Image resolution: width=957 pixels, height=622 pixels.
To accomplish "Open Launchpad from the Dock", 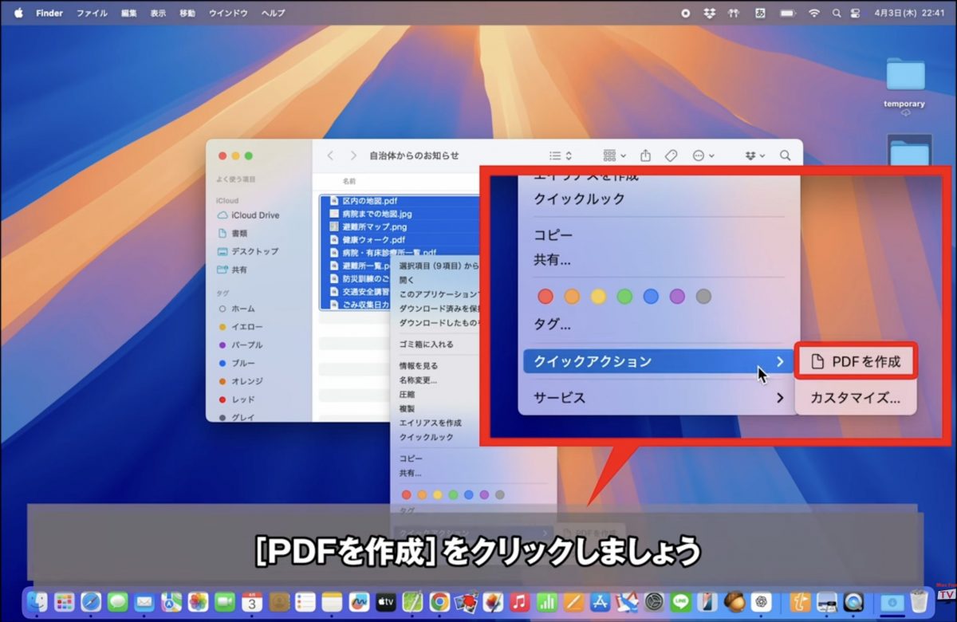I will point(64,602).
